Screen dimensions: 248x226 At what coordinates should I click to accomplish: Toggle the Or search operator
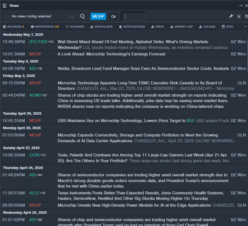114,16
